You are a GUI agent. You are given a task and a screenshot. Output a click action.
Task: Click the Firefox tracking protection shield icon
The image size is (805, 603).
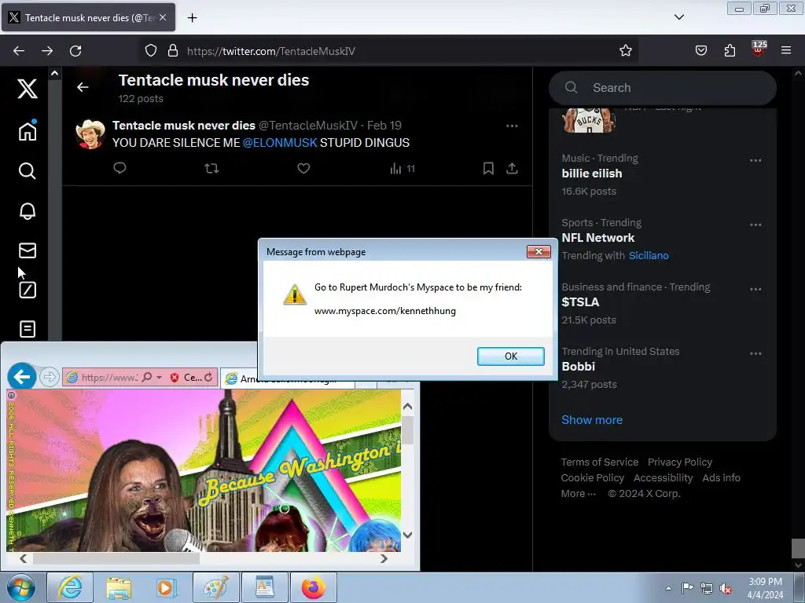coord(150,50)
